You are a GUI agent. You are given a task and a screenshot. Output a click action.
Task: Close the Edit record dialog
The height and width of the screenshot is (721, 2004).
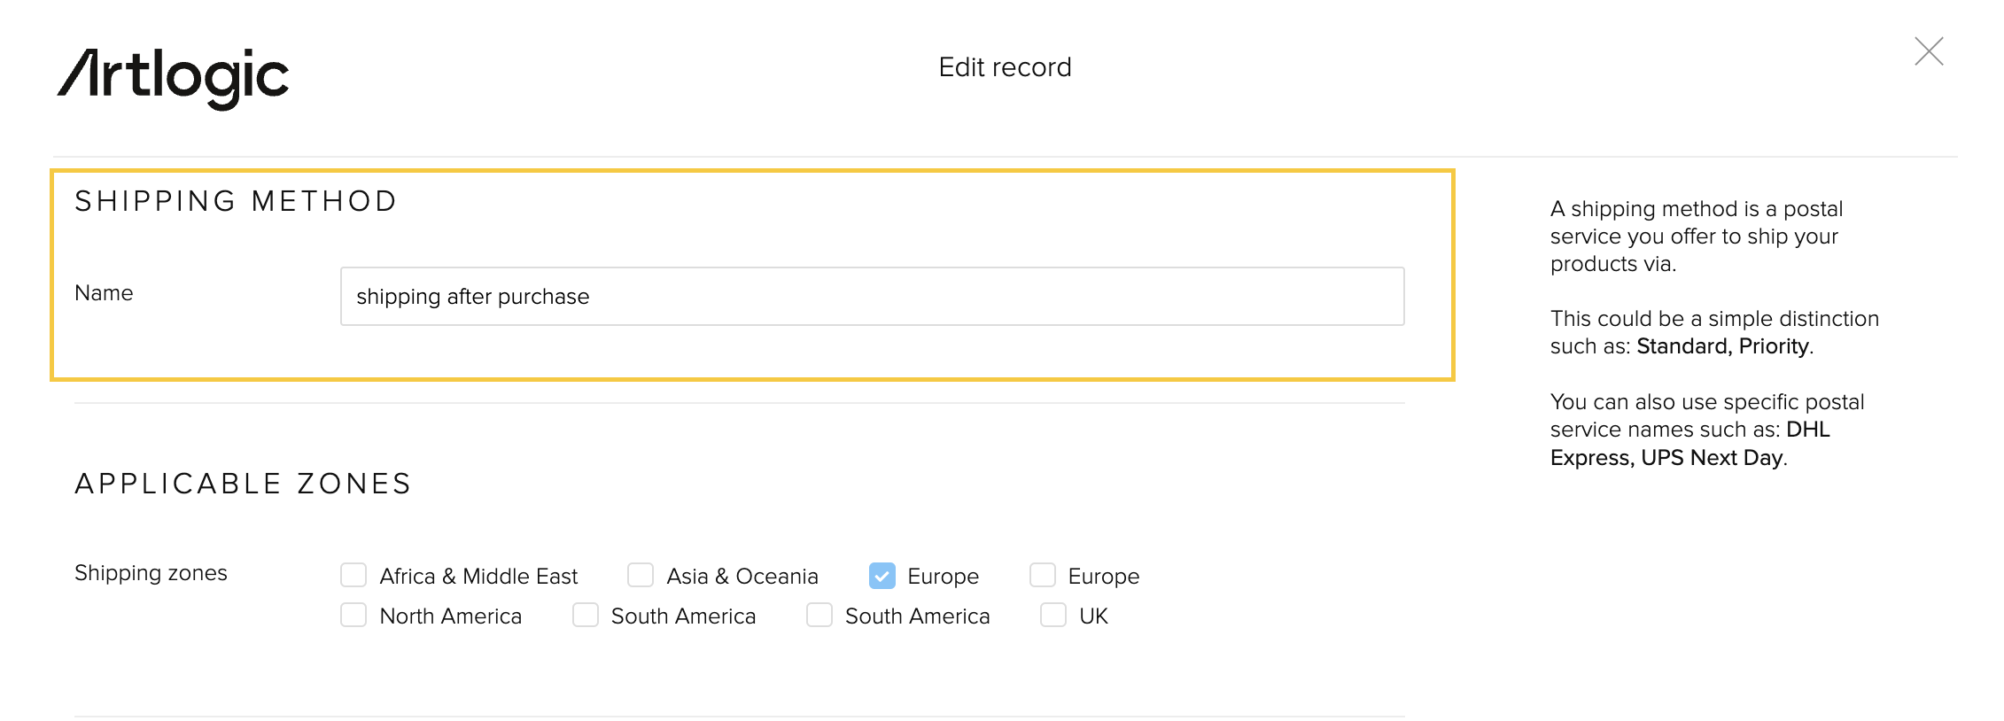coord(1929,51)
